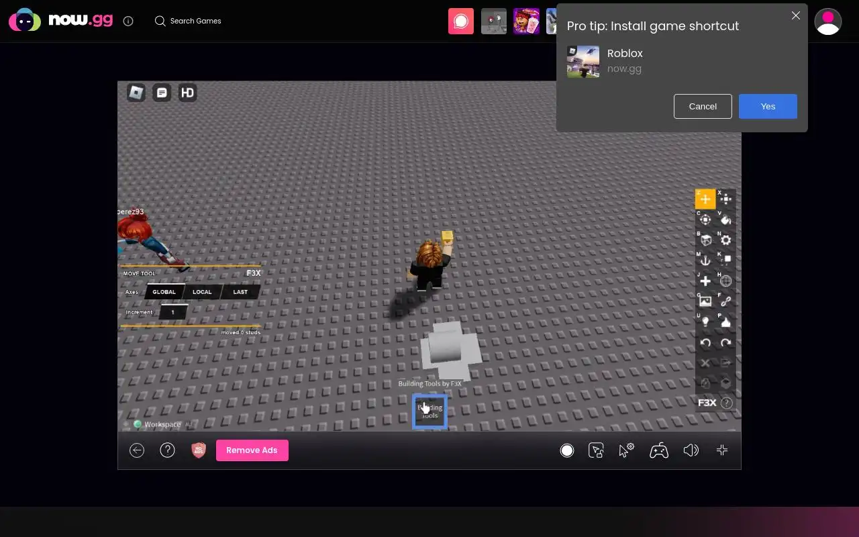Open the Roblox menu icon

click(136, 93)
